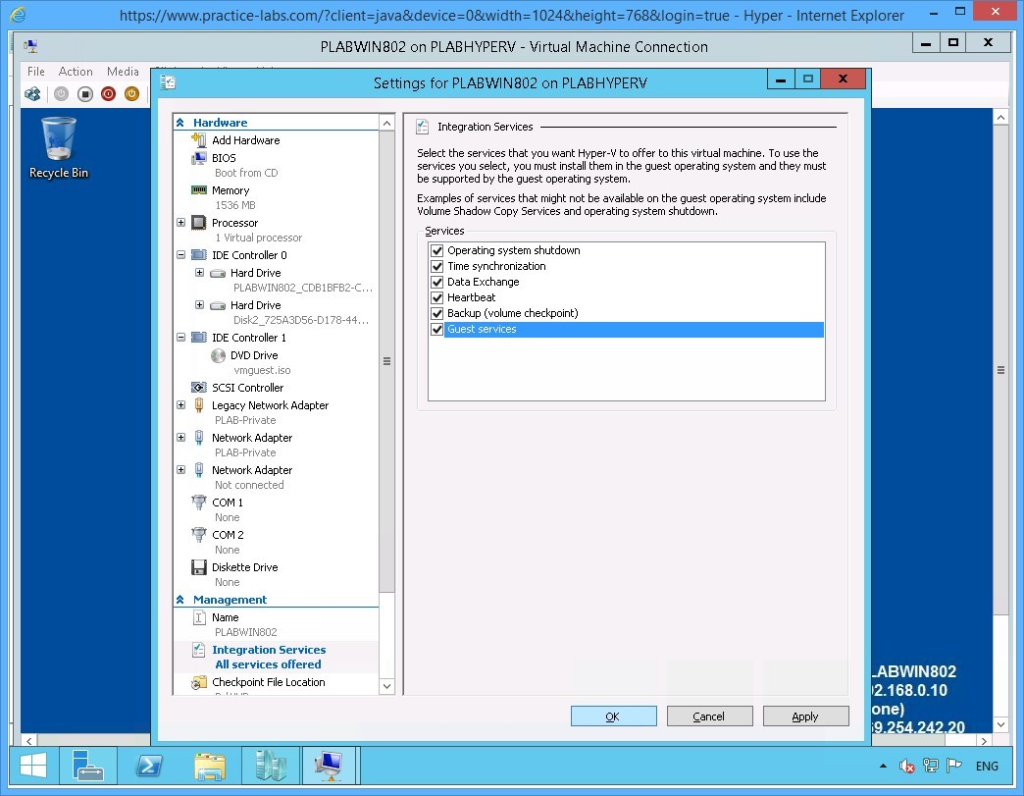Disable the Data Exchange checkbox
The width and height of the screenshot is (1024, 796).
436,282
